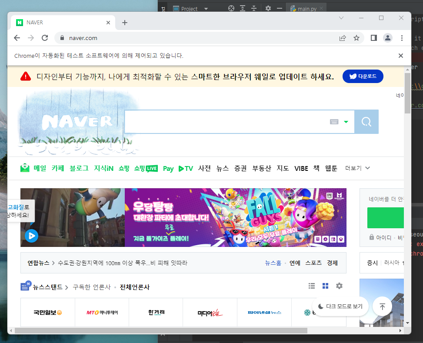423x343 pixels.
Task: Enable 다크 모드로 보기
Action: click(340, 306)
